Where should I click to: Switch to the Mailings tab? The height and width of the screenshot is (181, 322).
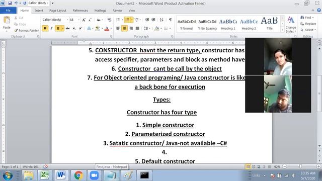coord(100,10)
